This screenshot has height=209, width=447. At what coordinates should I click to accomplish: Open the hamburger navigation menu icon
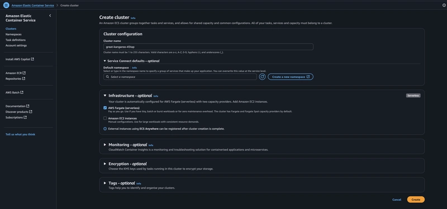(6, 5)
